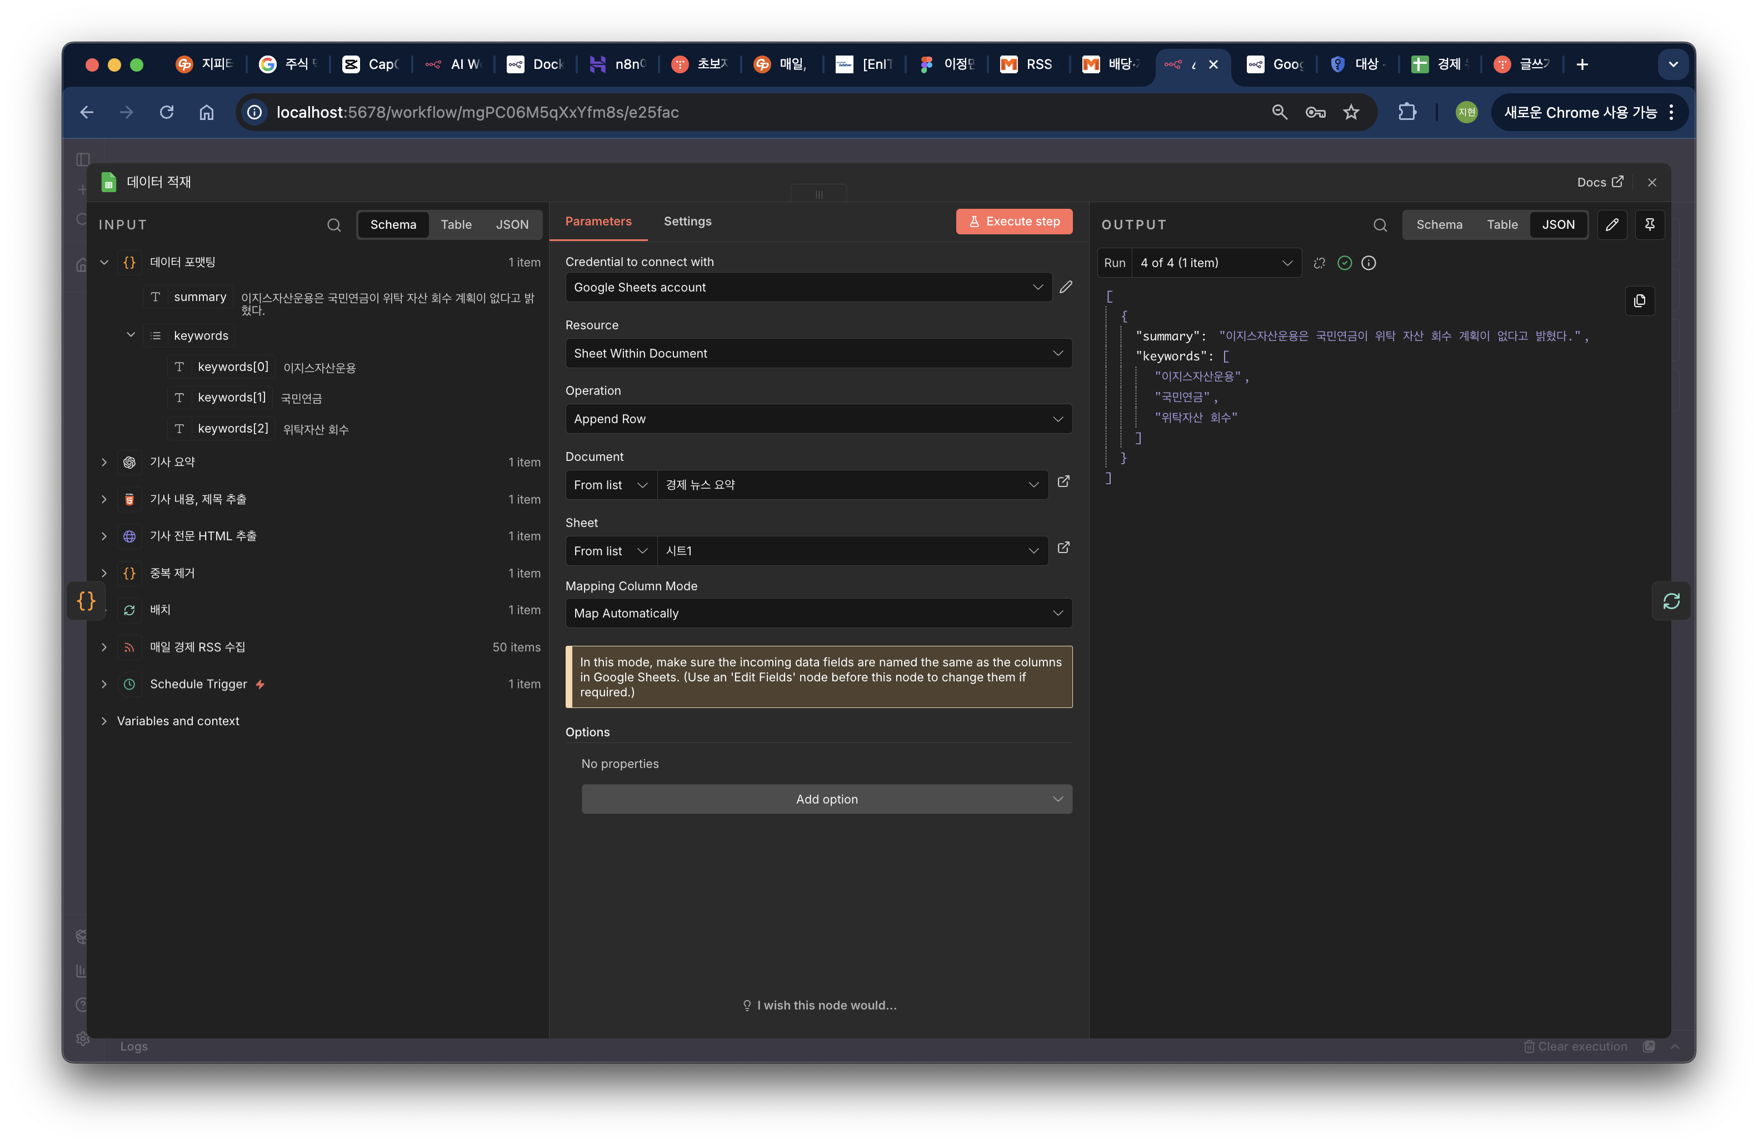
Task: Open Chrome extensions puzzle icon
Action: pos(1407,112)
